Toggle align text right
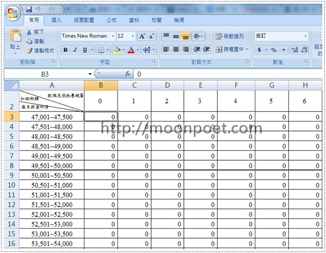The width and height of the screenshot is (326, 253). tap(185, 49)
